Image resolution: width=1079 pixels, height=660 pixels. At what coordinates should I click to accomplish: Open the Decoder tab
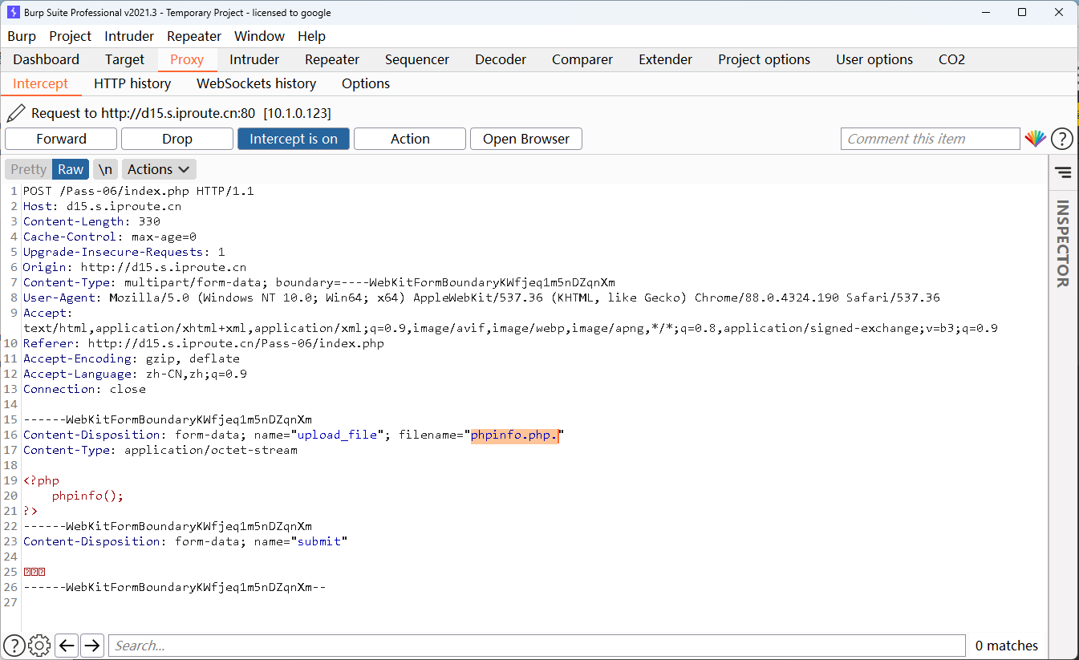coord(500,59)
